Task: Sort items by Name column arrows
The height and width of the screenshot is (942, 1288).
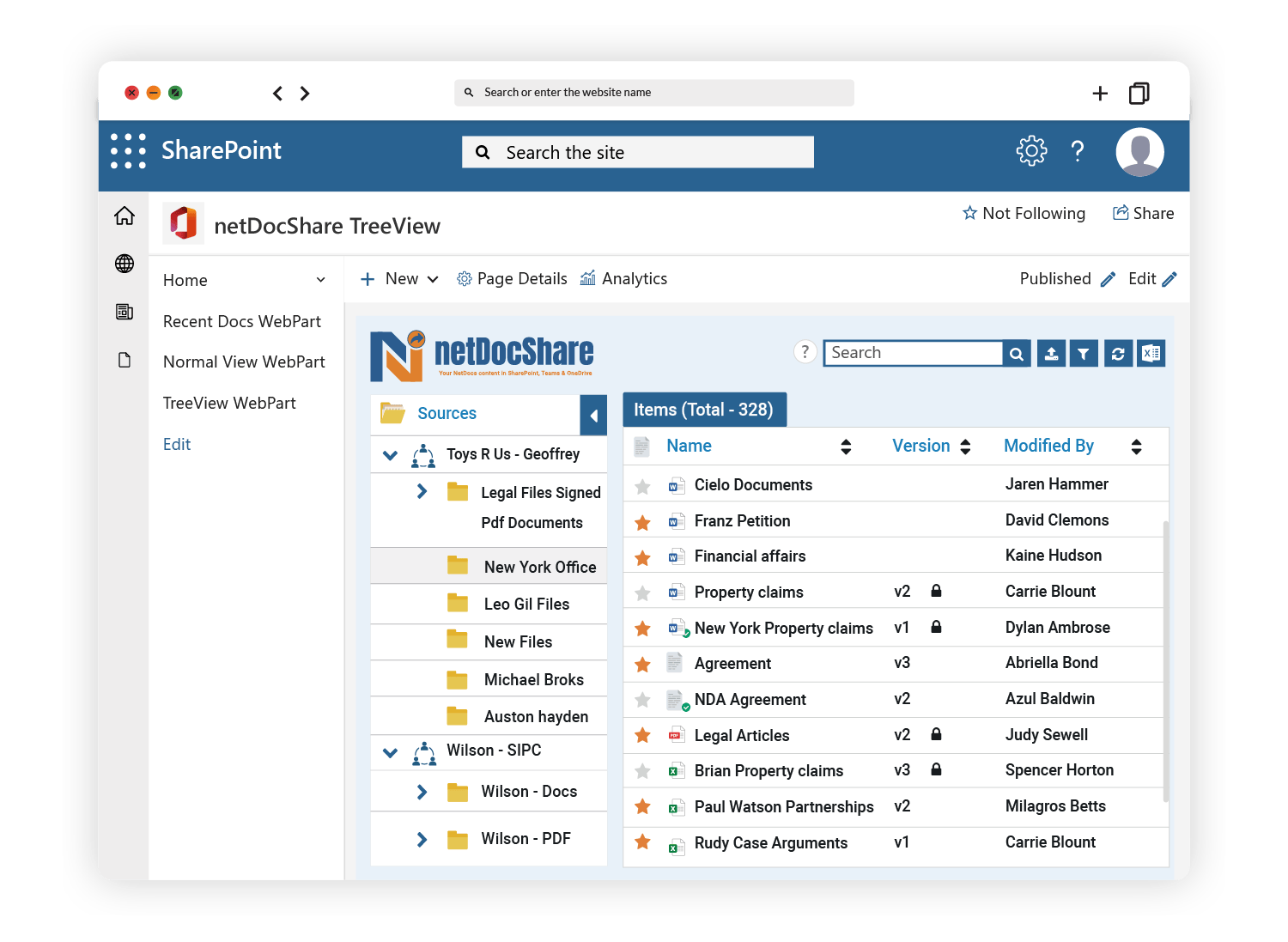Action: coord(846,447)
